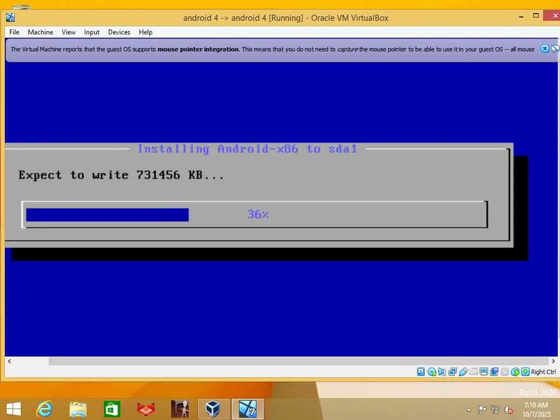Image resolution: width=560 pixels, height=420 pixels.
Task: Click the keyboard capture green arrow indicator
Action: pos(526,372)
